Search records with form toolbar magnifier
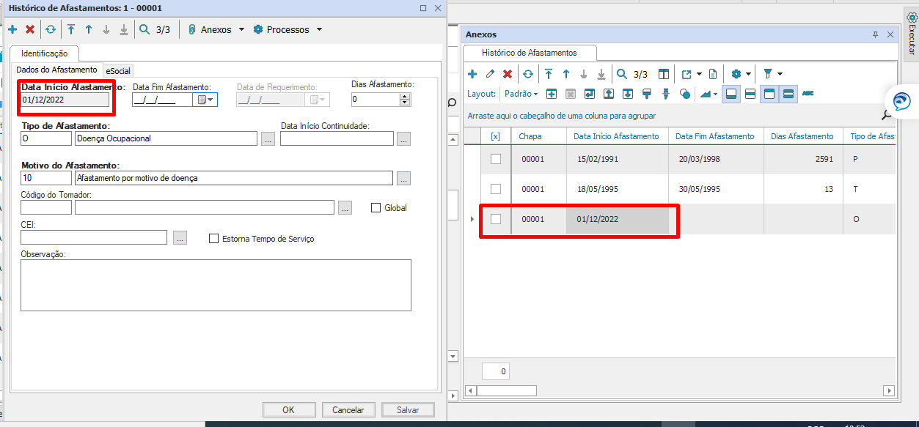919x427 pixels. [144, 30]
